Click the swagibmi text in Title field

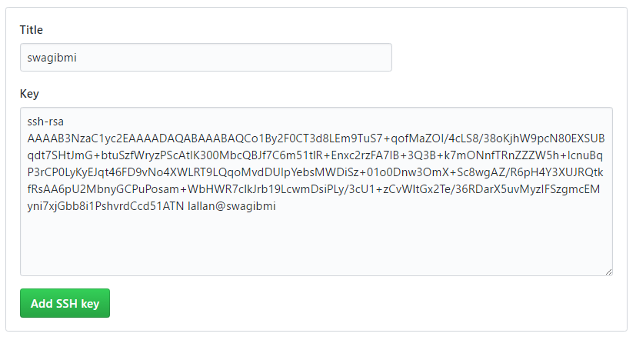coord(52,58)
